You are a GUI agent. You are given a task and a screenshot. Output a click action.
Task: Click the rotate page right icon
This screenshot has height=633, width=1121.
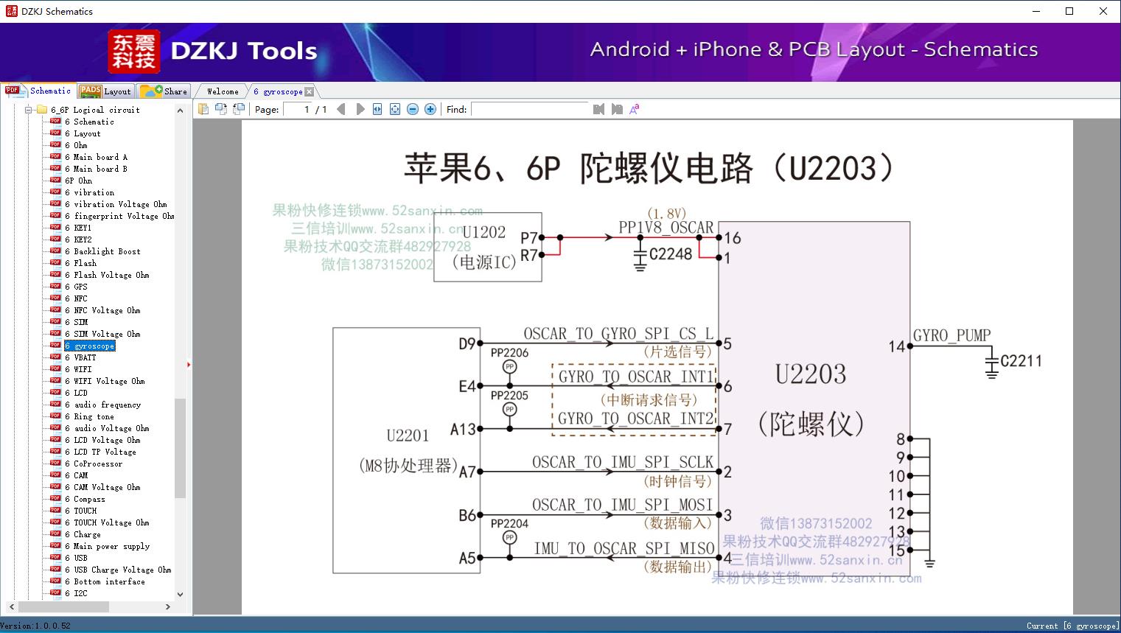(x=238, y=109)
